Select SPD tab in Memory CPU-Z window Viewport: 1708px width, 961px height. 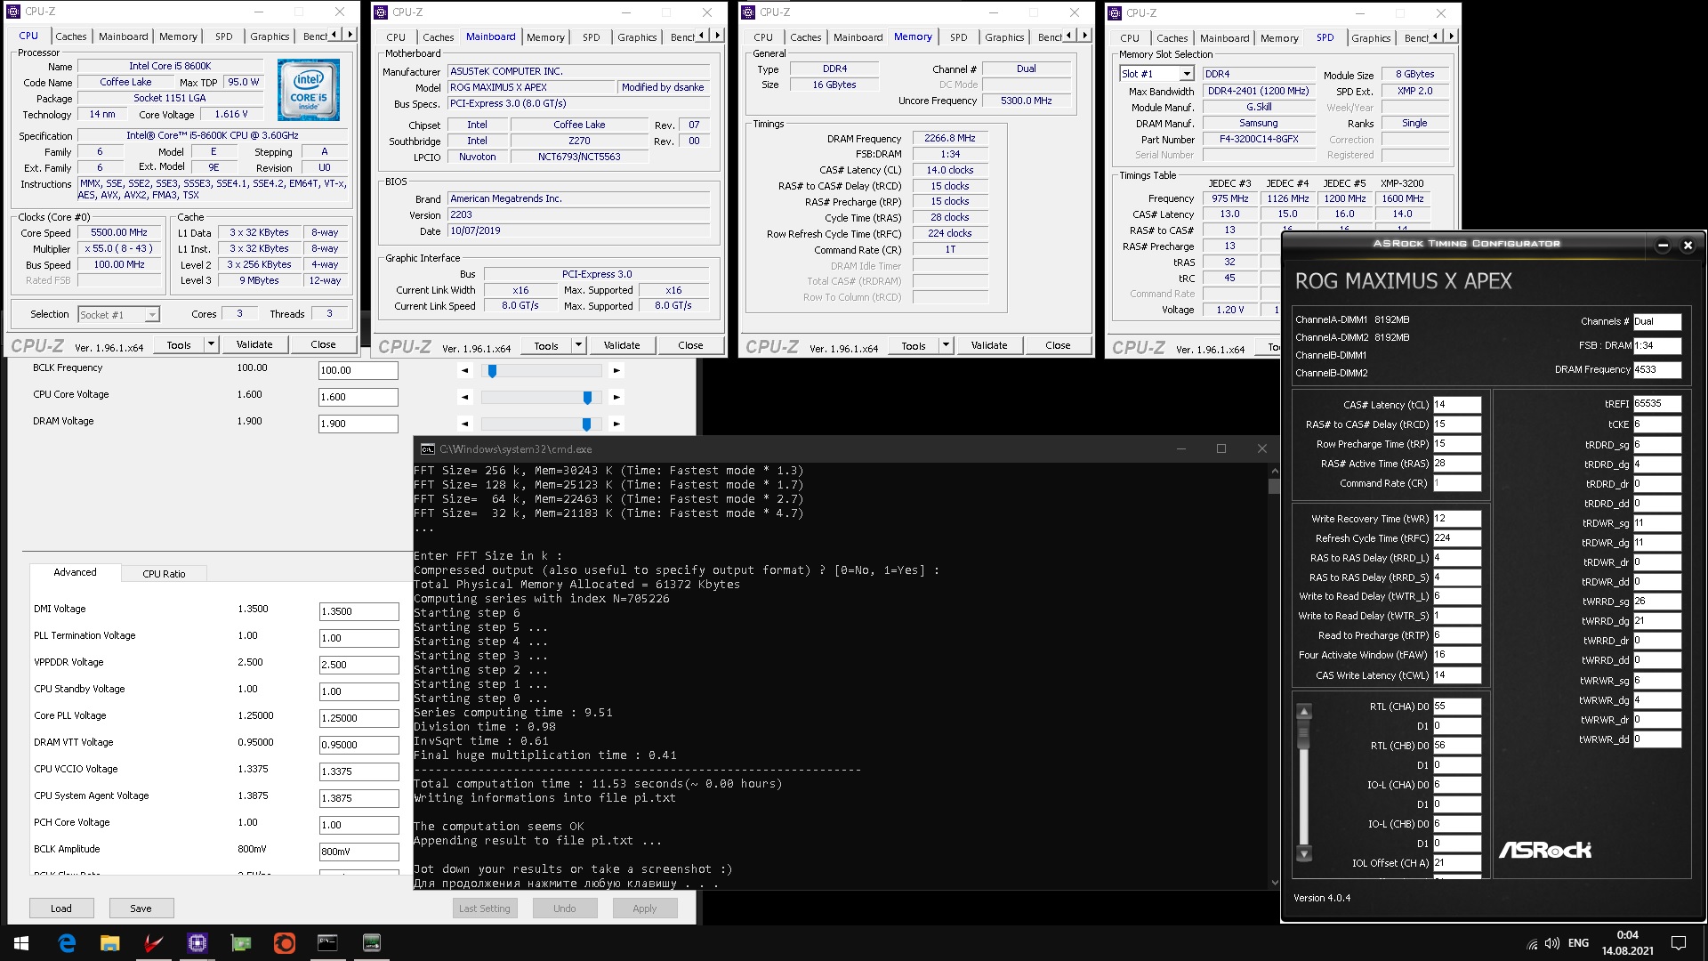(x=958, y=37)
